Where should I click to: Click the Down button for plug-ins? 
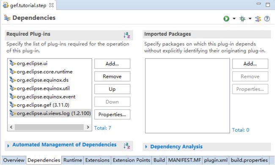tap(112, 102)
